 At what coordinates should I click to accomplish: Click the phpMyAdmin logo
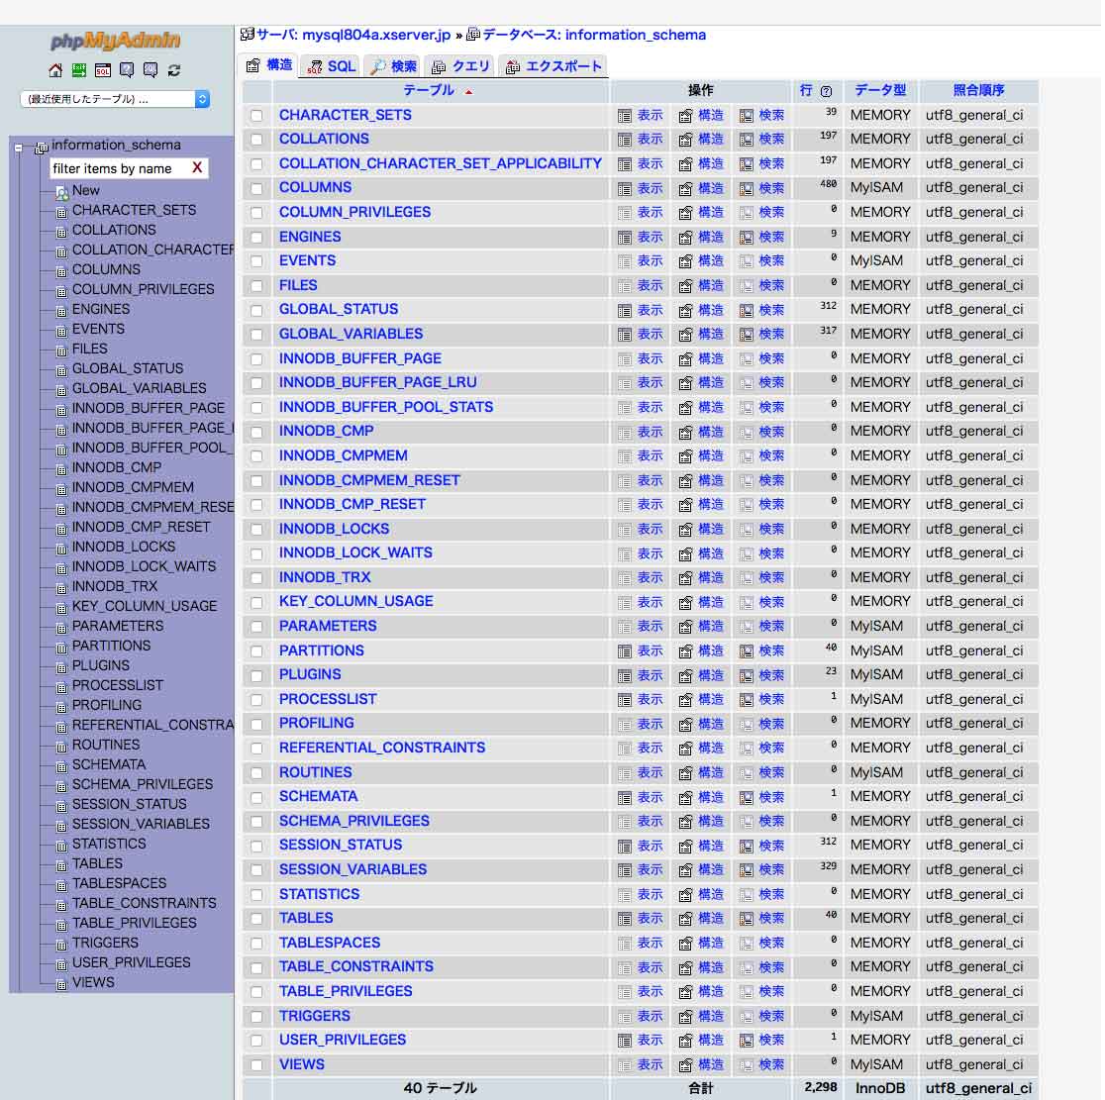116,41
